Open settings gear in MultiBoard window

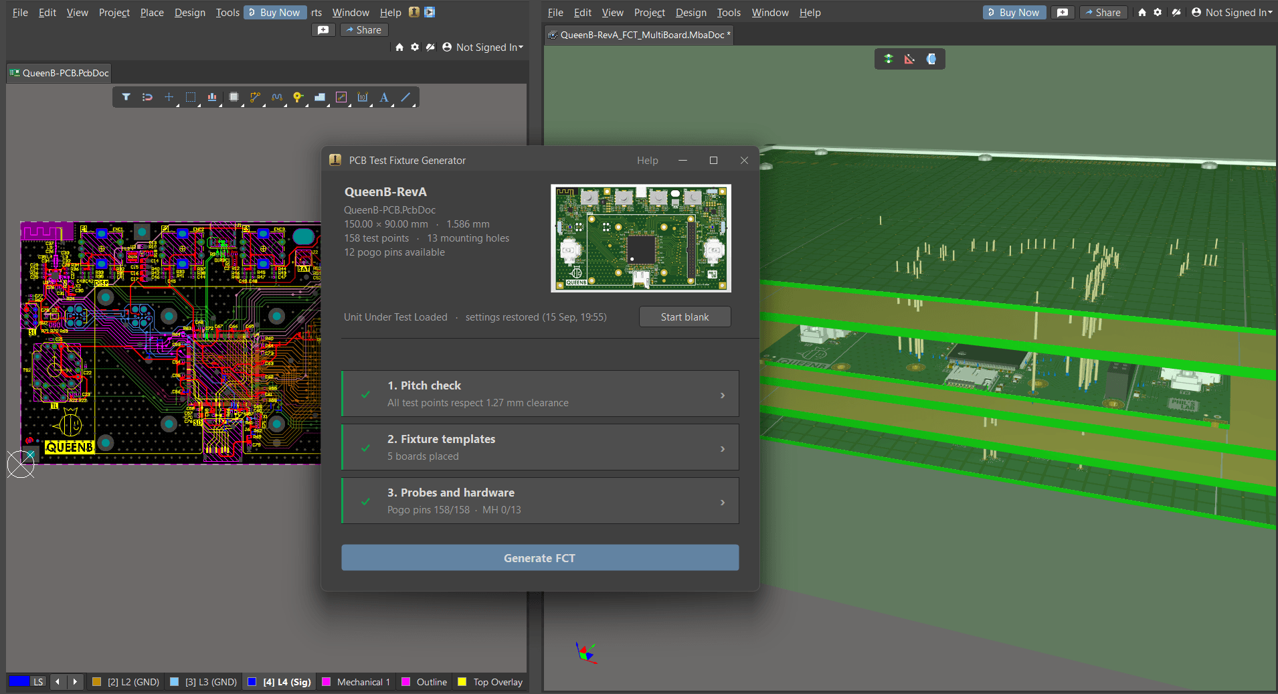(1158, 12)
